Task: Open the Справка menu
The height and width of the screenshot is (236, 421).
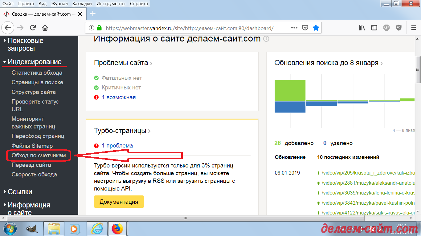Action: click(139, 4)
